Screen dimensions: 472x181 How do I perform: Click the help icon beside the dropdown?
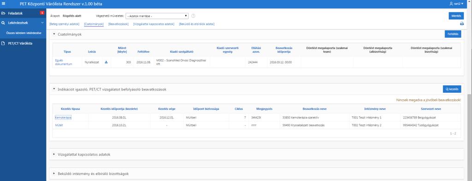coord(193,16)
